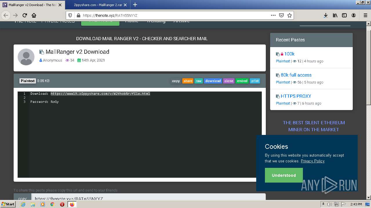Click the anonymous user avatar
Viewport: 371px width, 208px height.
[26, 57]
